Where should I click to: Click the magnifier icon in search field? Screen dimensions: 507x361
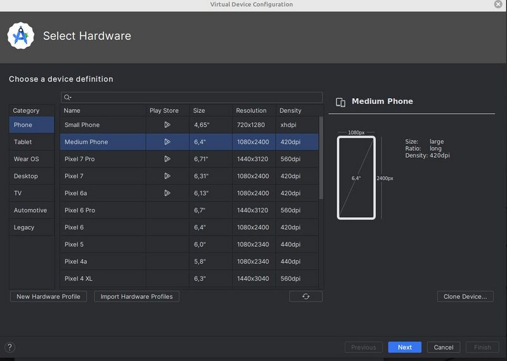tap(67, 98)
